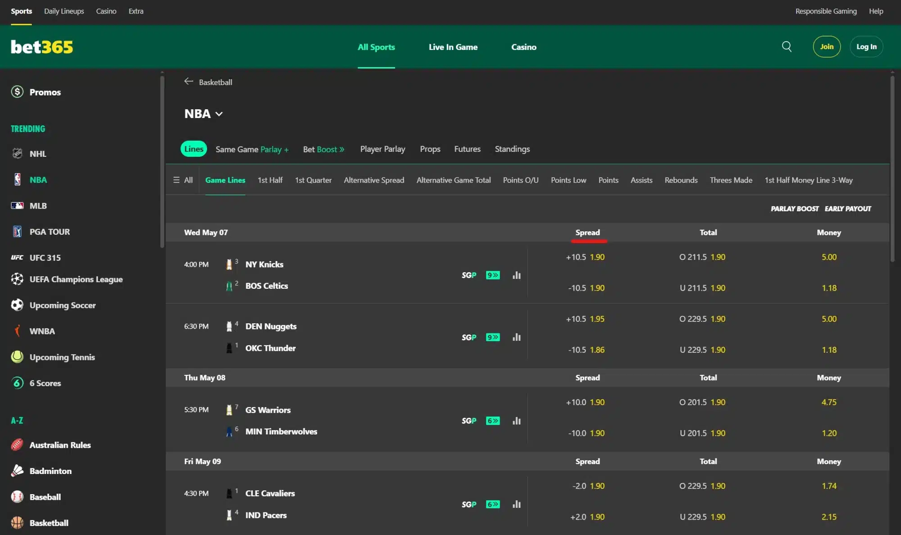This screenshot has width=901, height=535.
Task: Open stats chart icon for Knicks vs Celtics
Action: click(517, 275)
